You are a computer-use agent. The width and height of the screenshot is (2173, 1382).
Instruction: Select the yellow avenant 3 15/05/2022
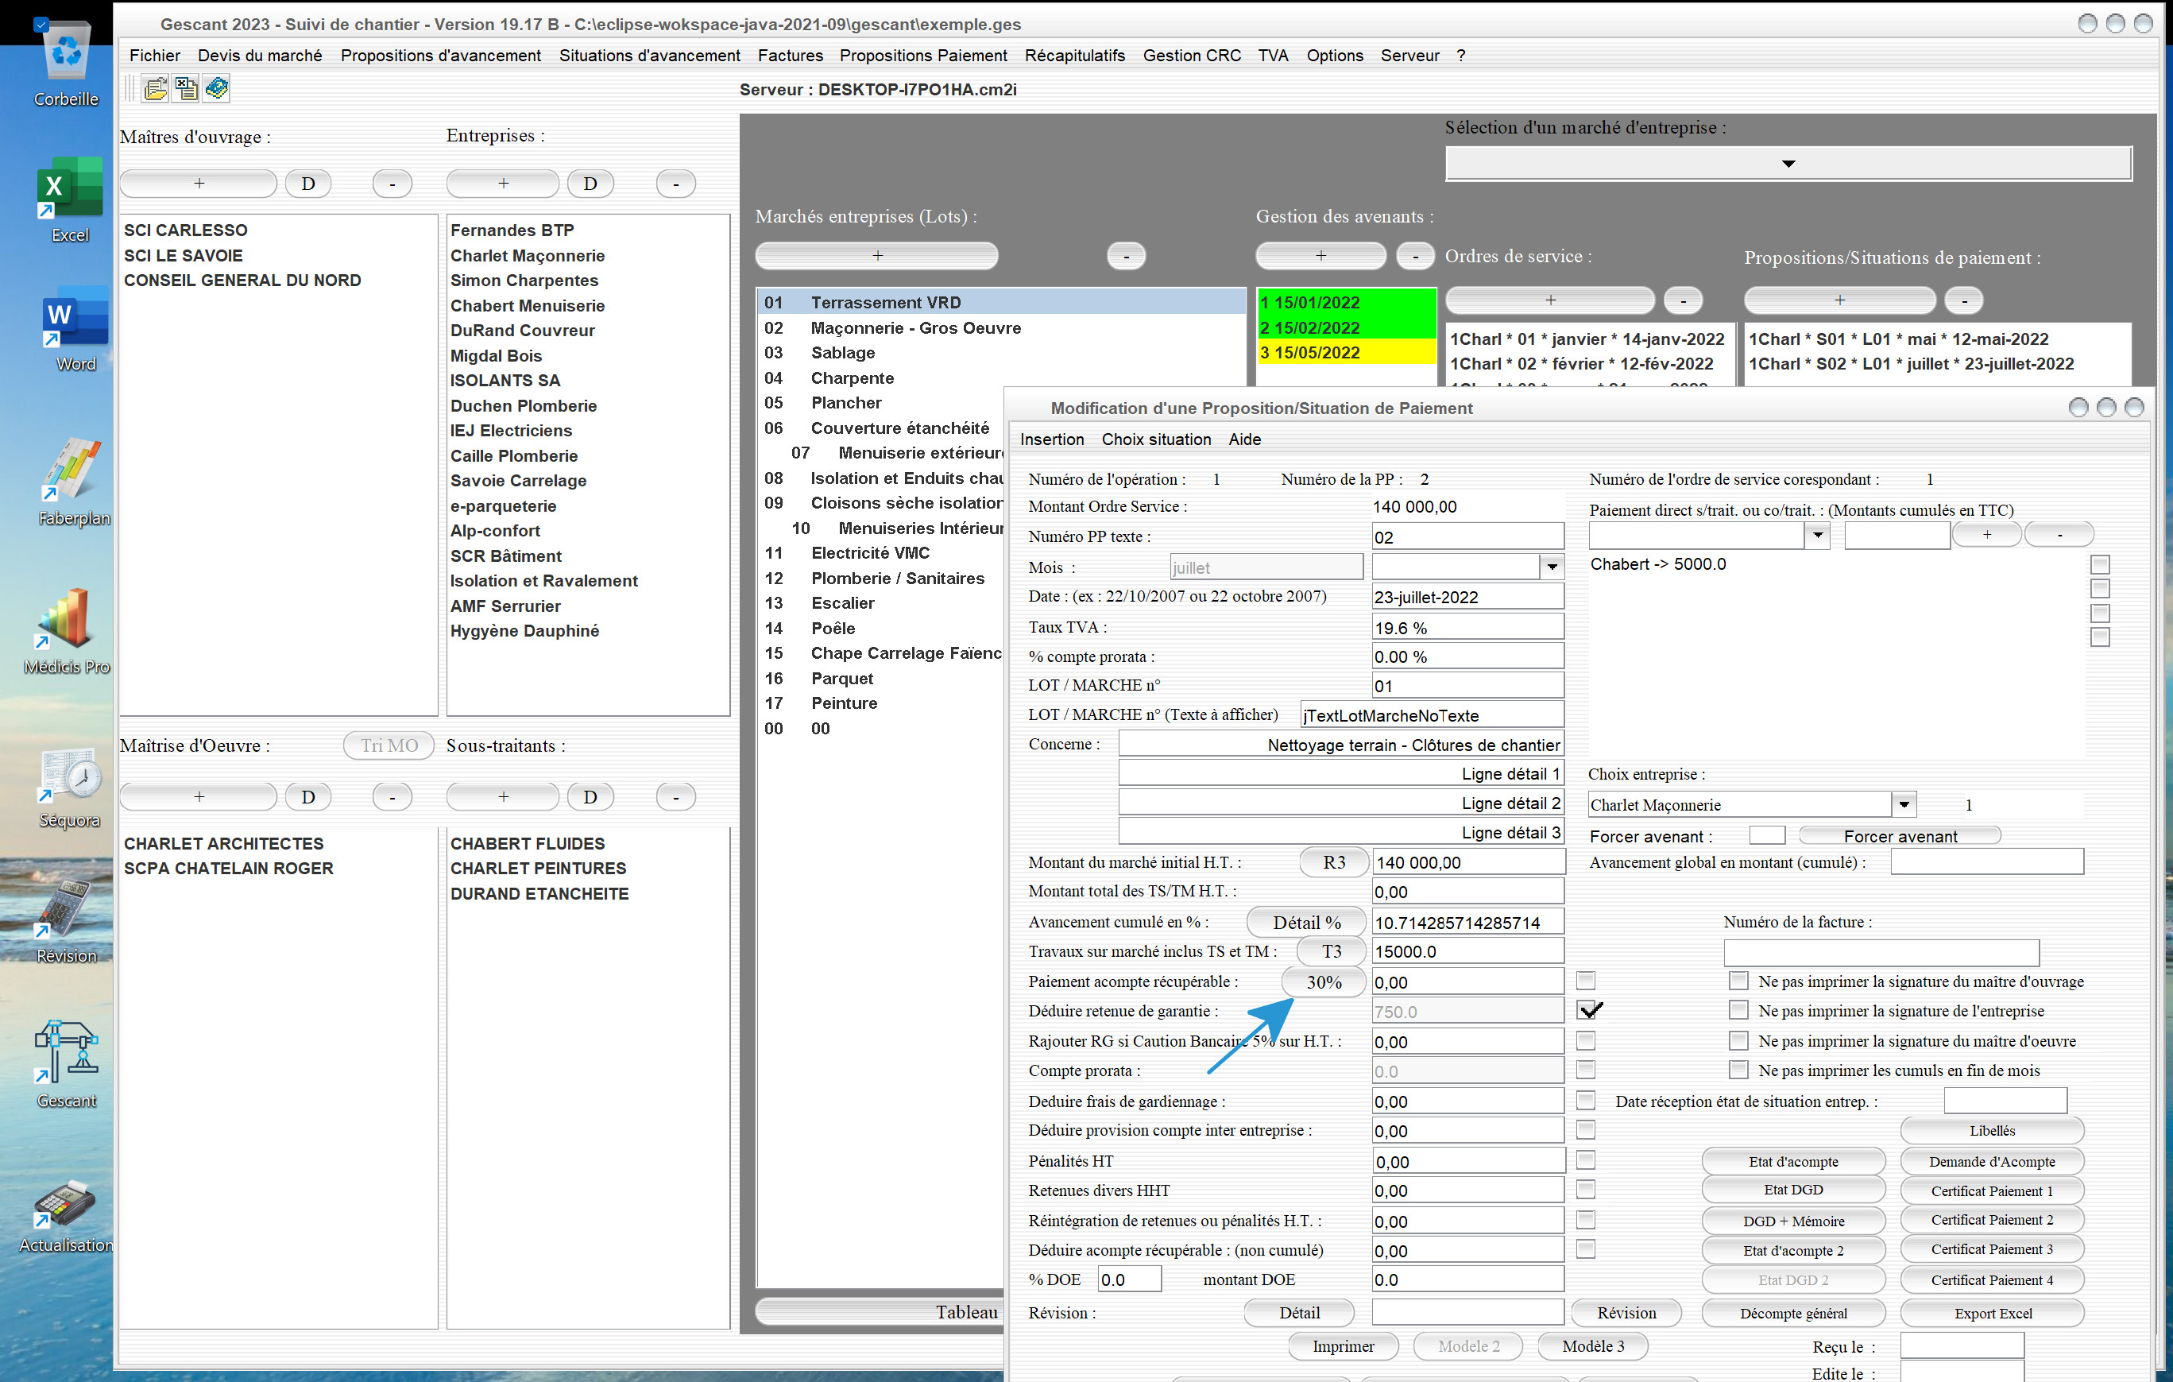click(1344, 353)
